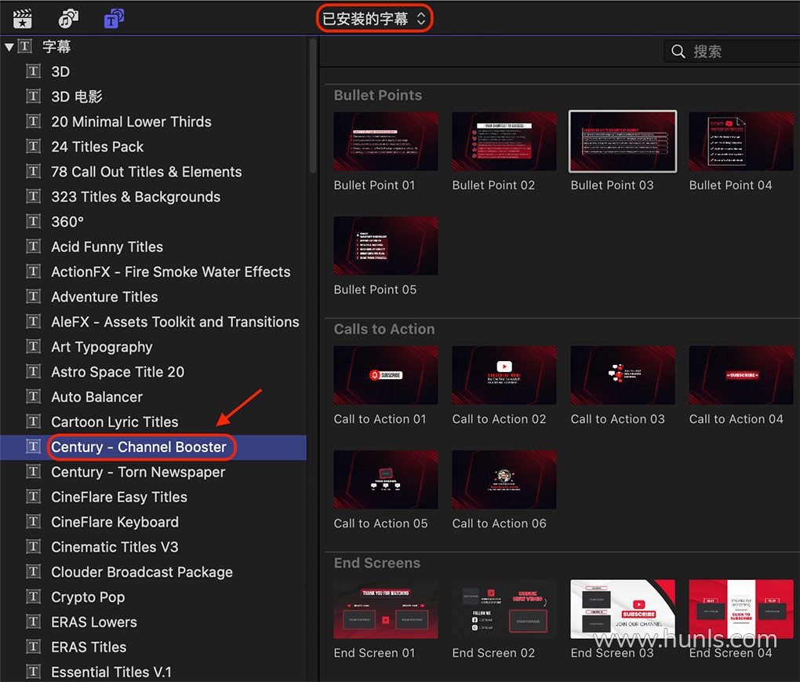Click the Bullet Point 04 thumbnail

[x=741, y=141]
